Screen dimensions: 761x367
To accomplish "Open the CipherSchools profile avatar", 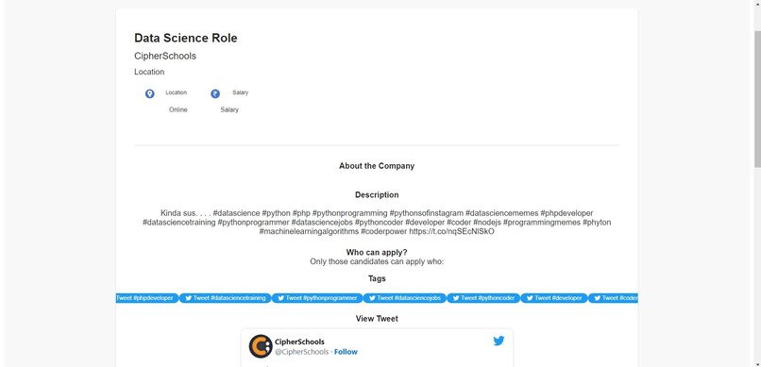I will (x=261, y=346).
